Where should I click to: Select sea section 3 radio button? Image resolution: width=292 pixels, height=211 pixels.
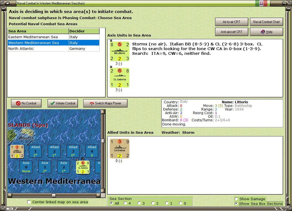pos(139,203)
